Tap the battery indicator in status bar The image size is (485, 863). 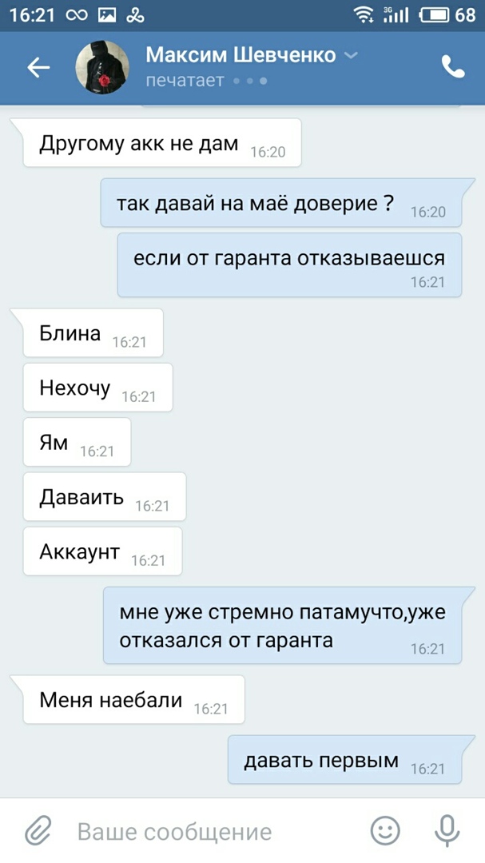pyautogui.click(x=435, y=15)
